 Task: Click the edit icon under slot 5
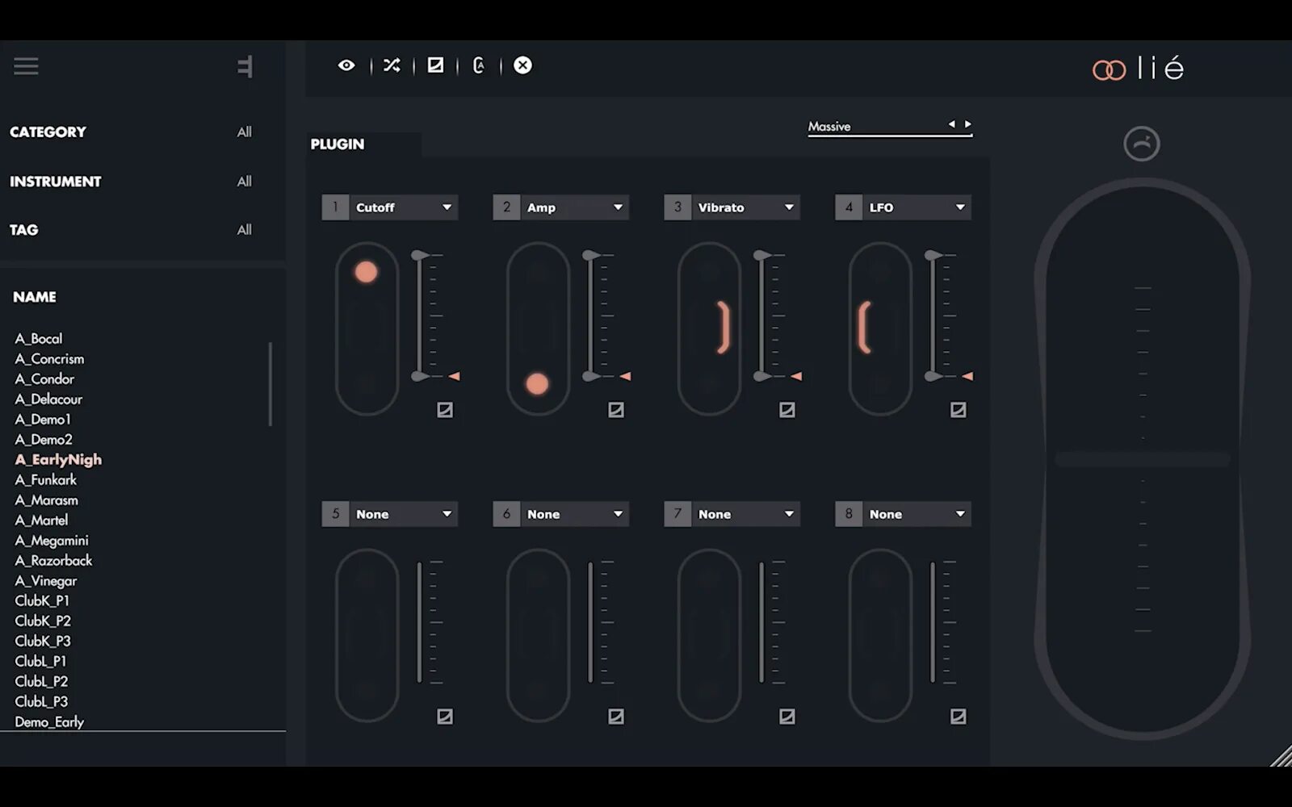point(445,717)
